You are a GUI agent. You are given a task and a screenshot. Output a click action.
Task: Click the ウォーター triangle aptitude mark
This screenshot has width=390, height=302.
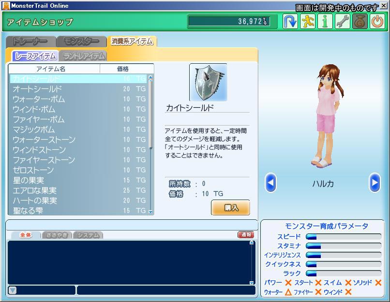[x=288, y=292]
